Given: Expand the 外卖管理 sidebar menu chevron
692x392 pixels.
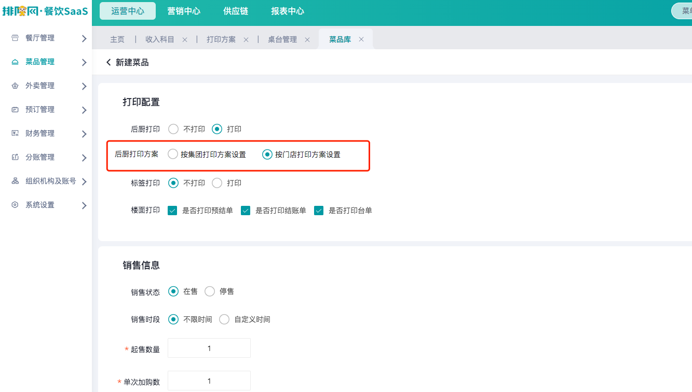Looking at the screenshot, I should [84, 86].
